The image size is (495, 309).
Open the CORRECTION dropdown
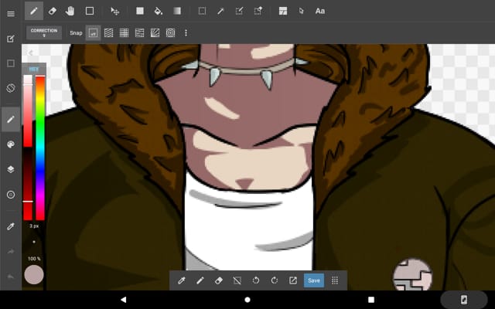(44, 32)
